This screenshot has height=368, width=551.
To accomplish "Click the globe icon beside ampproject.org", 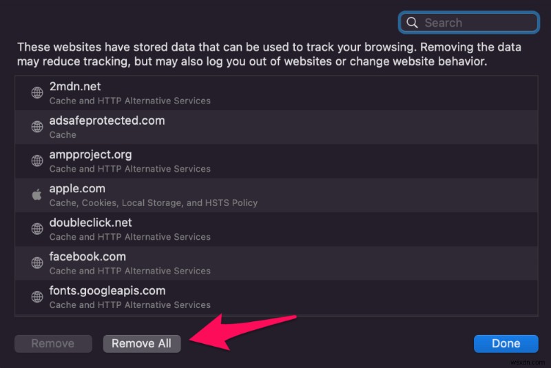I will pos(37,161).
